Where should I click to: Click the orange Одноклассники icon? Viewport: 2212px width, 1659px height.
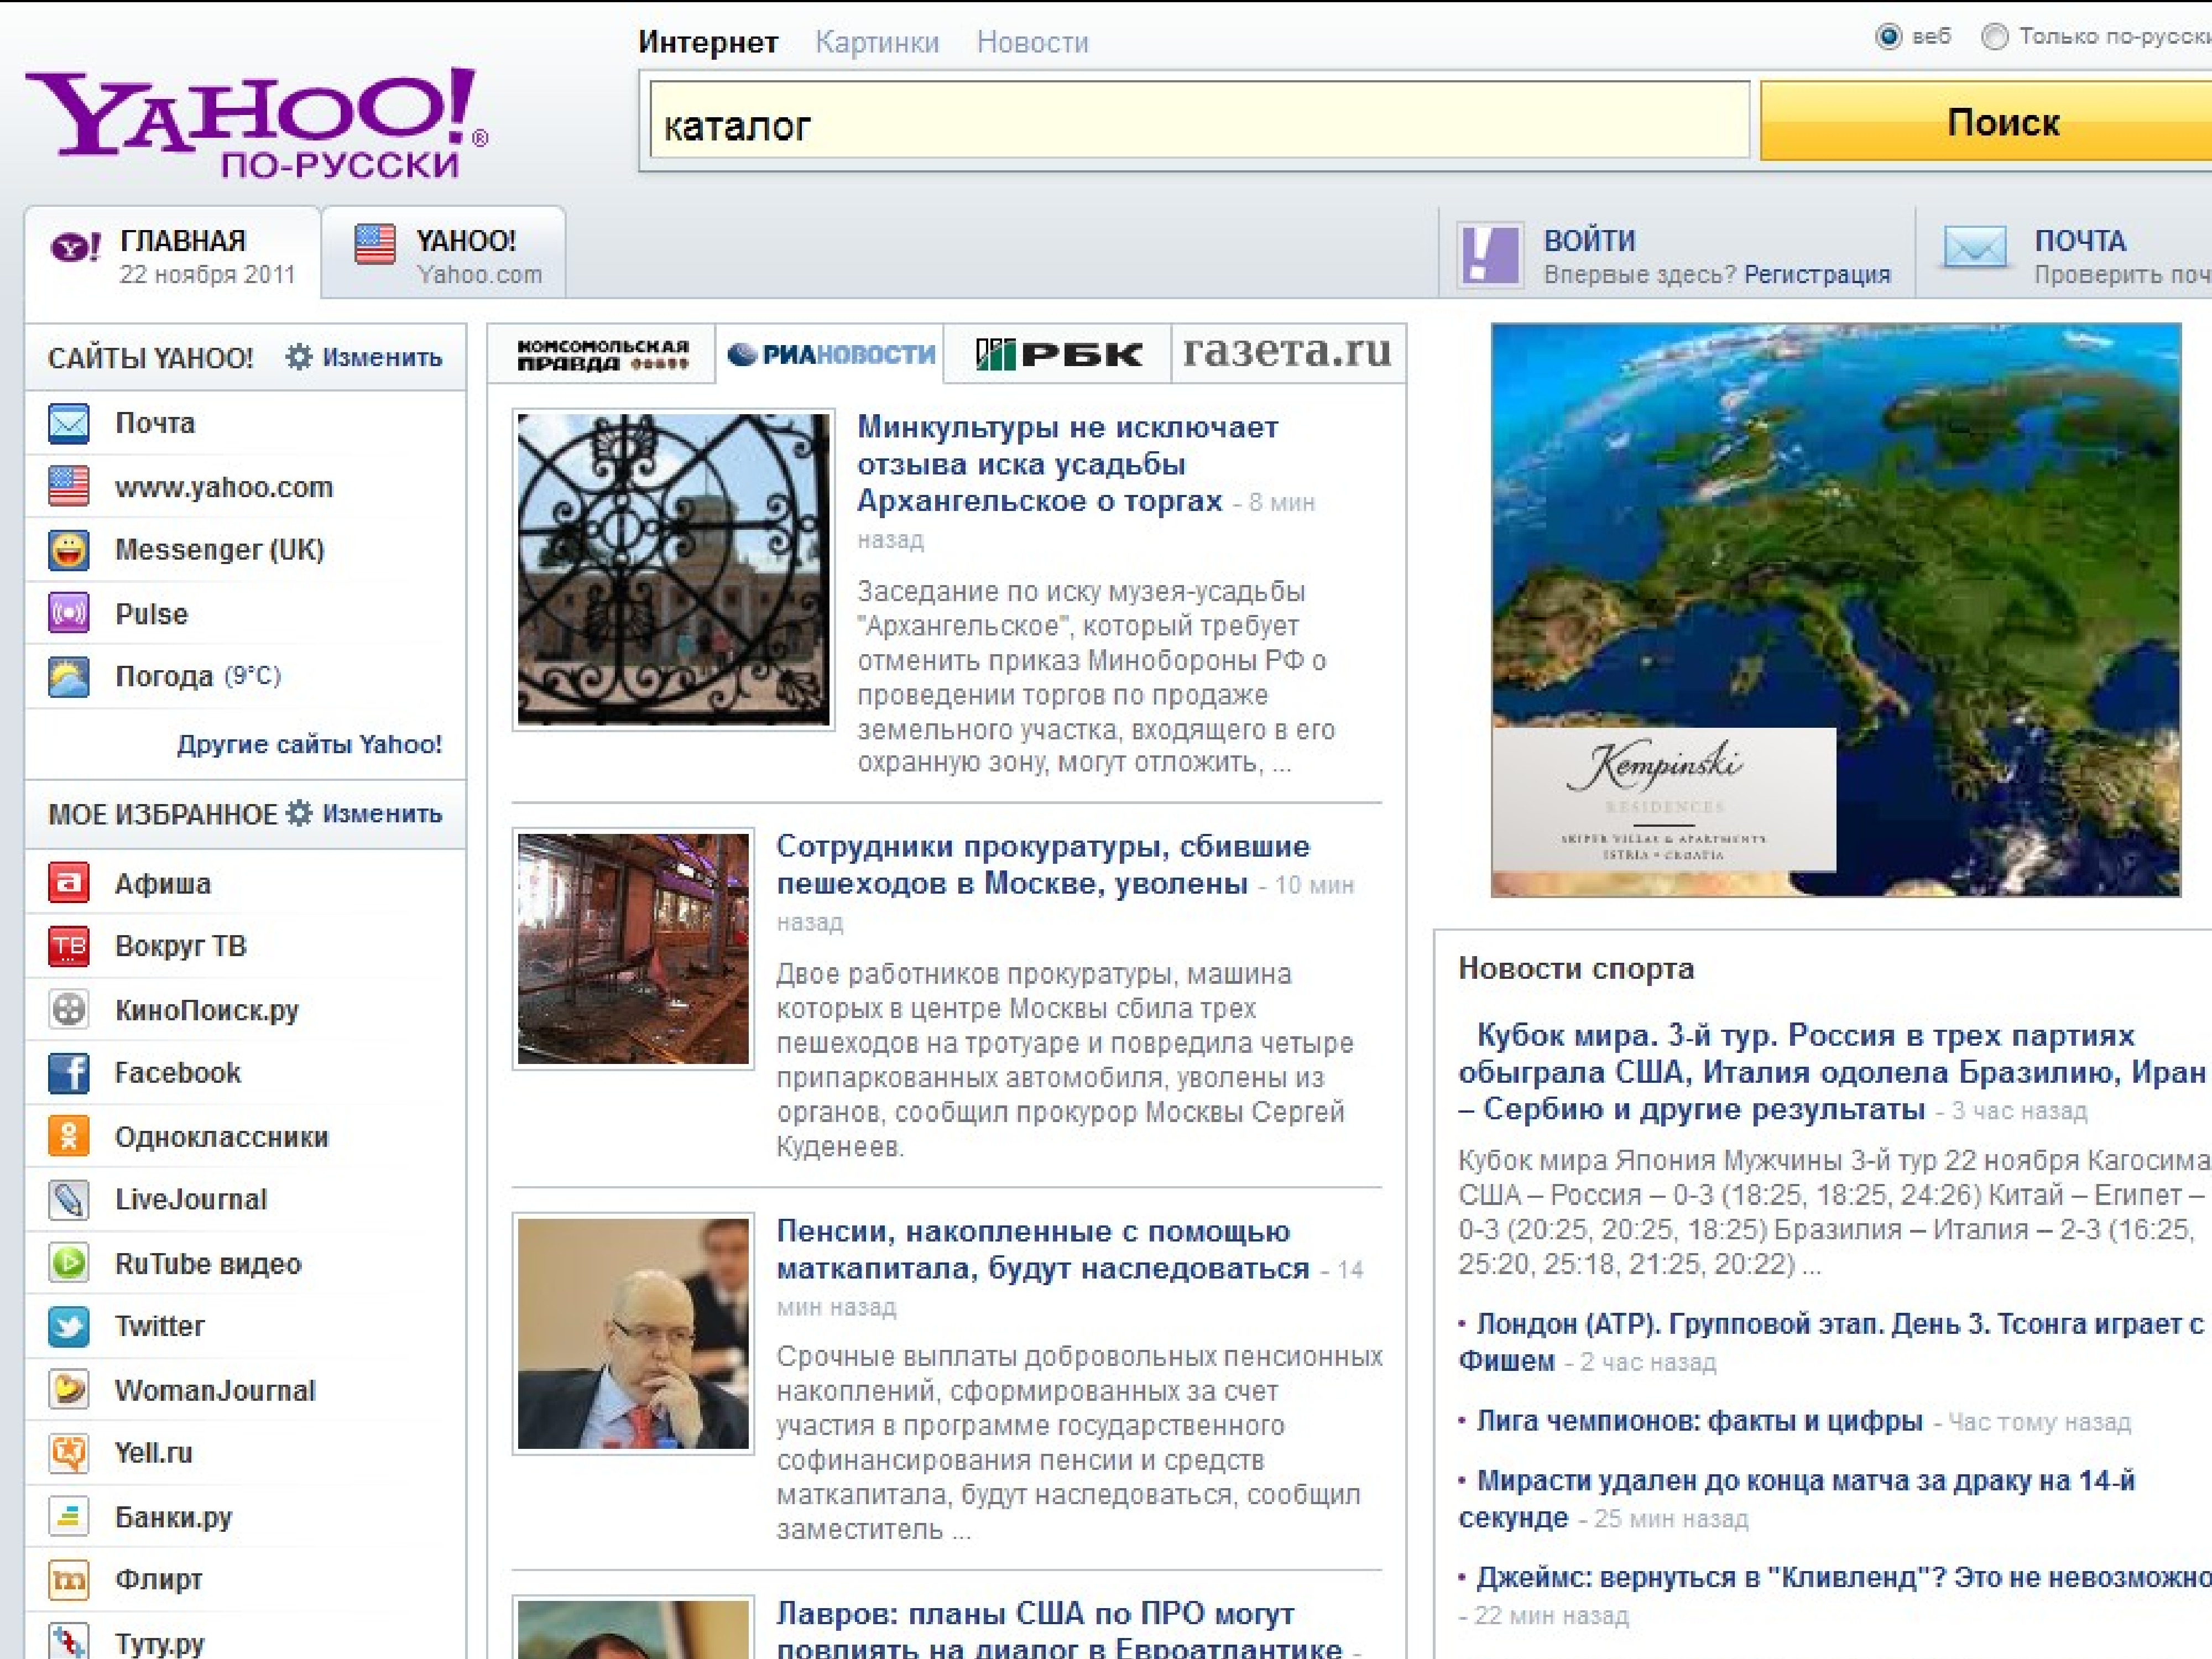pyautogui.click(x=68, y=1137)
